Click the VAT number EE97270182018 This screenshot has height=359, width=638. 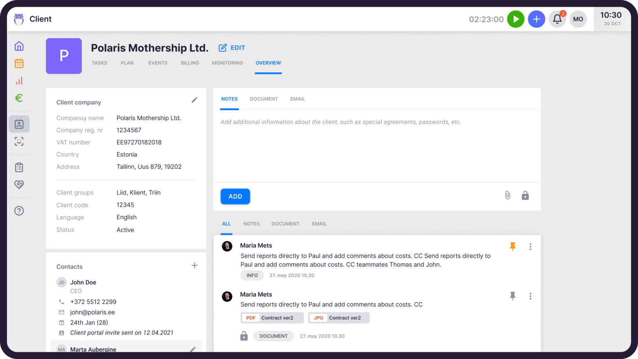tap(139, 142)
